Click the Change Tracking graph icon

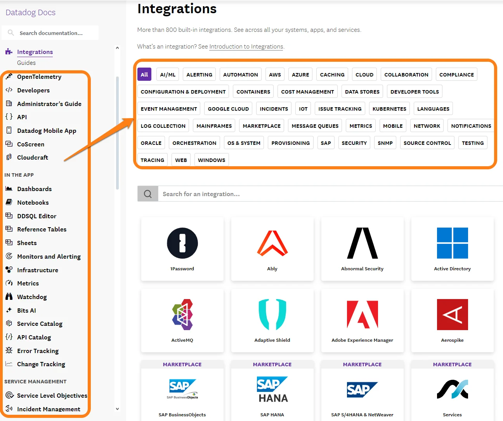(9, 364)
